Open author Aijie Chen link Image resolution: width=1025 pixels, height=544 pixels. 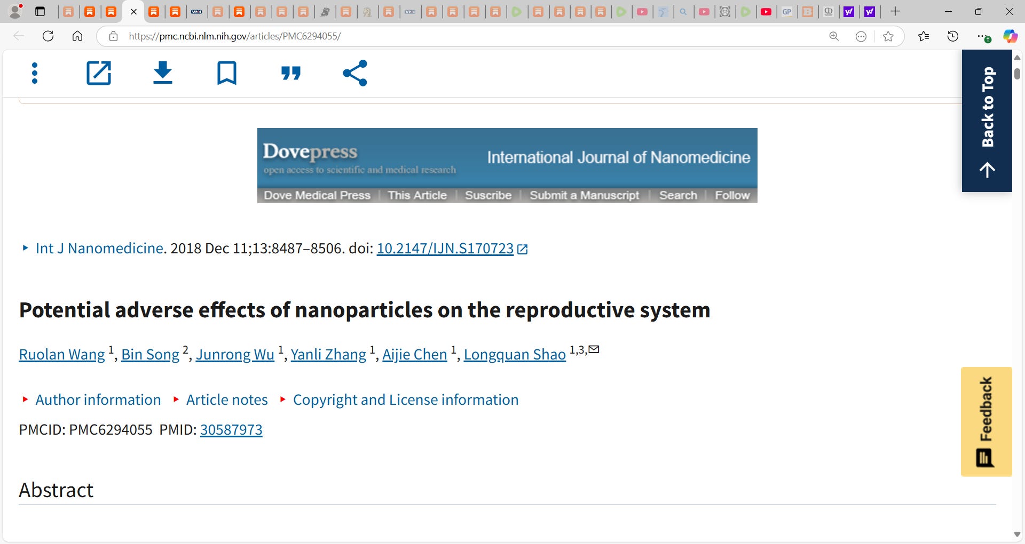pos(415,354)
